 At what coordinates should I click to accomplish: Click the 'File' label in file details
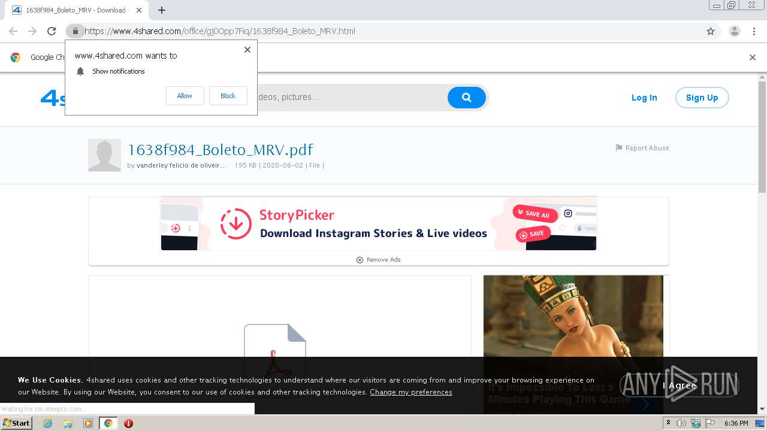[315, 165]
